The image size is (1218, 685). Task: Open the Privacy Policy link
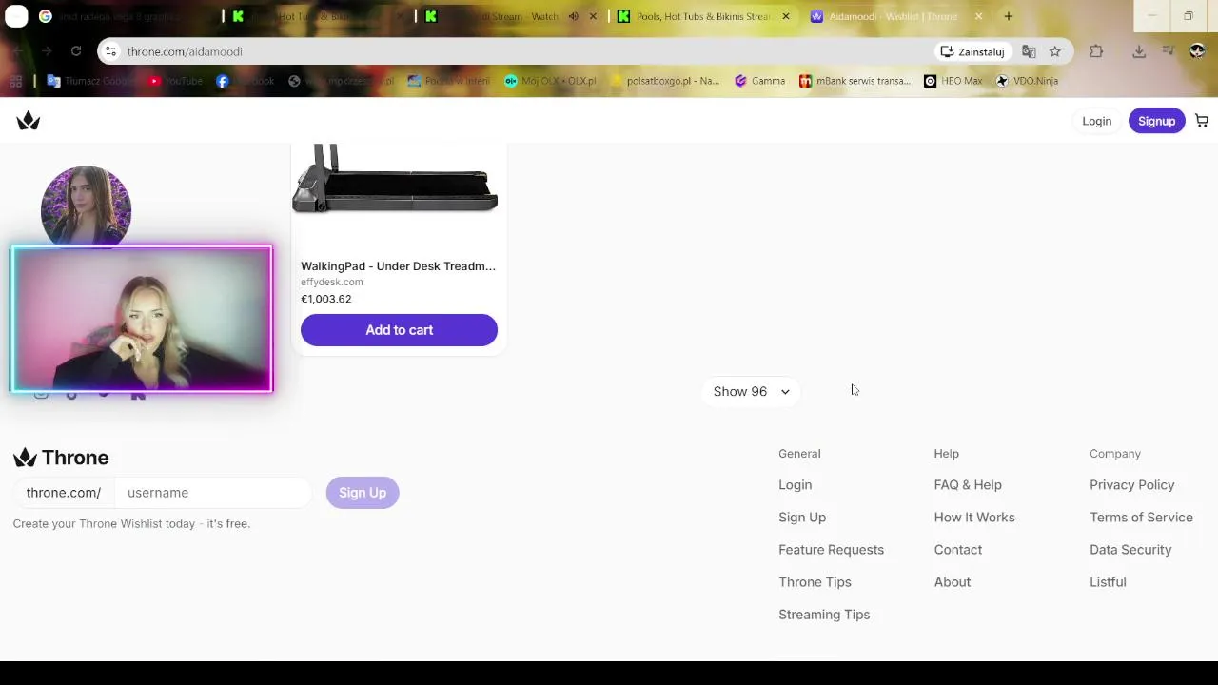click(x=1132, y=485)
